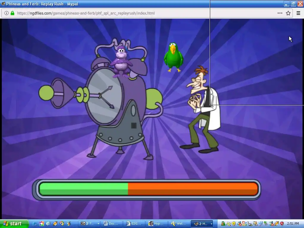Click the 2:51 PM system clock
Viewport: 304px width, 228px height.
click(293, 224)
